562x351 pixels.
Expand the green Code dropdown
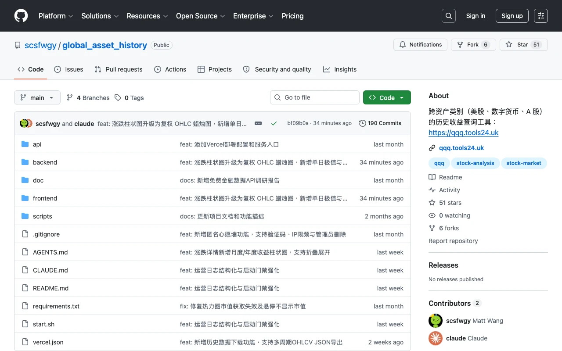click(387, 97)
